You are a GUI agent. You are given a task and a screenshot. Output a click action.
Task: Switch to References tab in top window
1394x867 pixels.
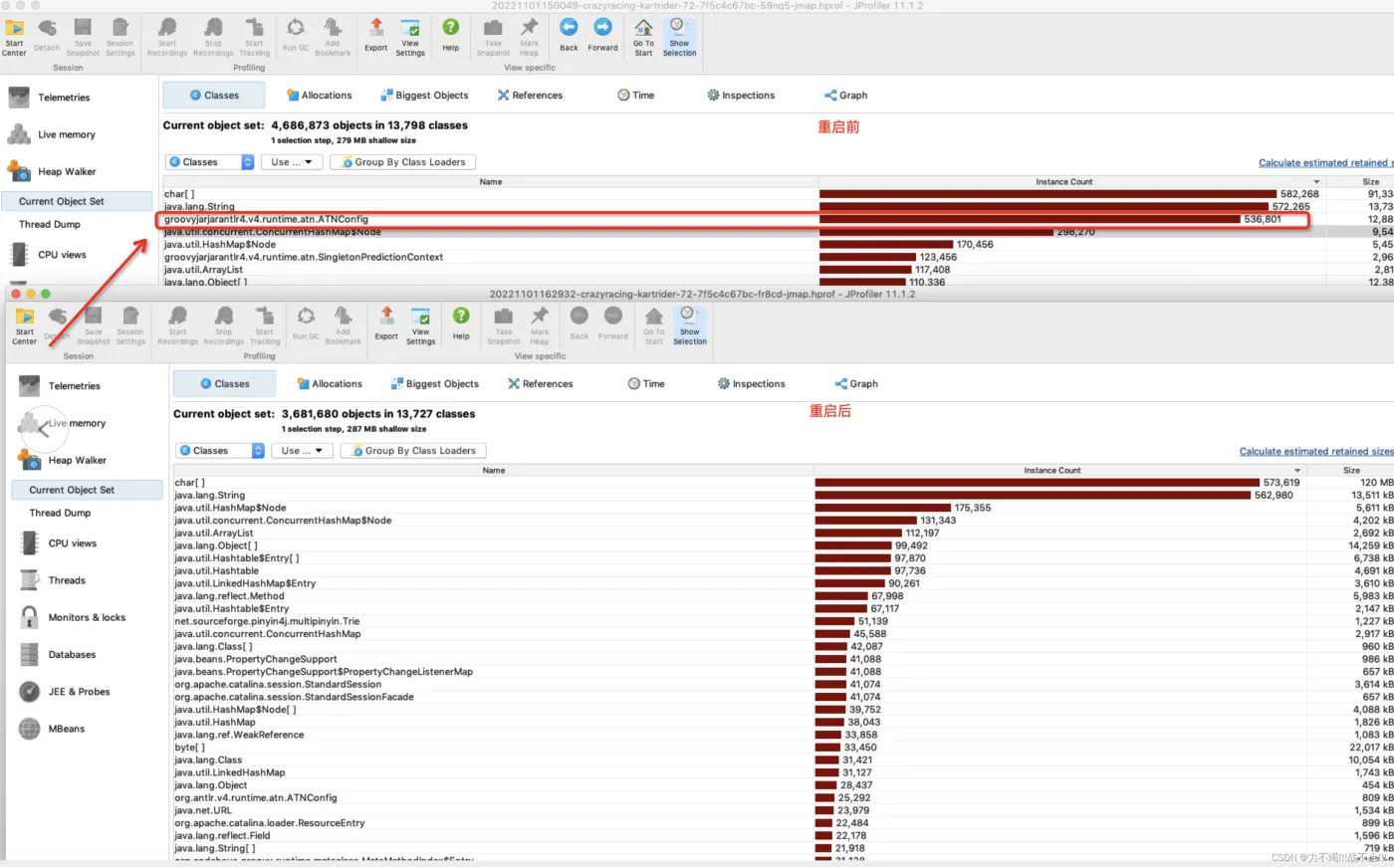(530, 96)
